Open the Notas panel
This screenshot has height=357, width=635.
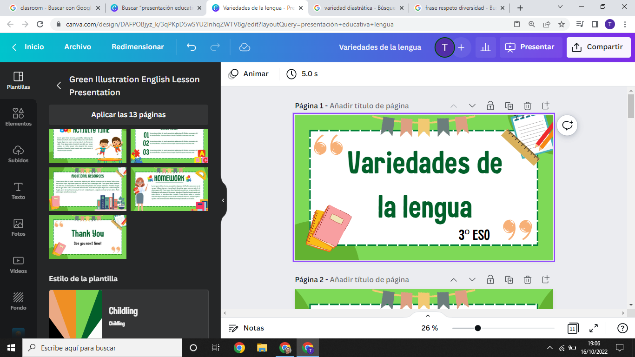[247, 328]
